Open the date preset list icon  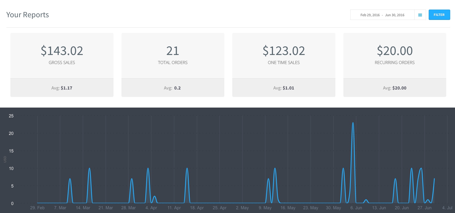pyautogui.click(x=420, y=15)
